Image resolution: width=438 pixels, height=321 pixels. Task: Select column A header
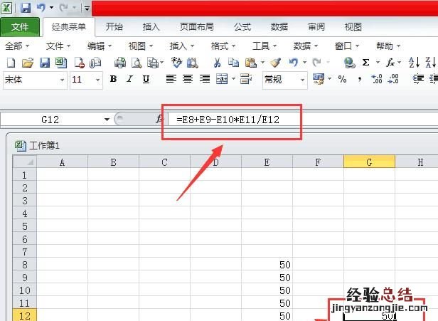[62, 162]
